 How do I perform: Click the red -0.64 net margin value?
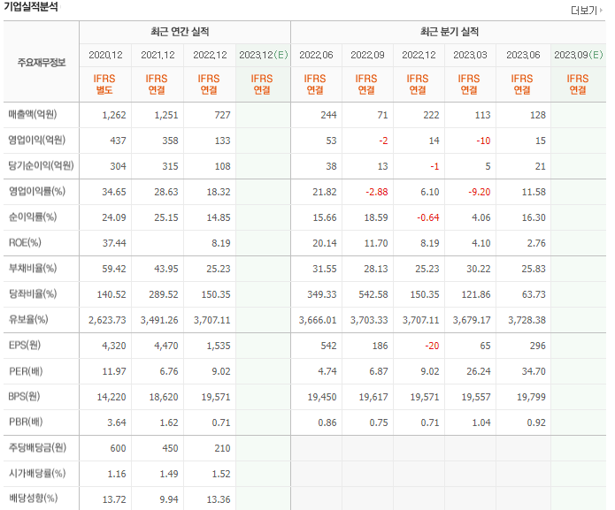428,217
